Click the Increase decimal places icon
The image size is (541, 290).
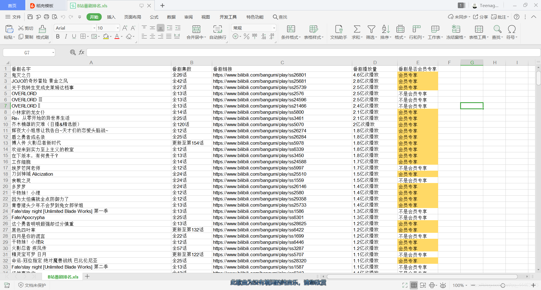263,36
